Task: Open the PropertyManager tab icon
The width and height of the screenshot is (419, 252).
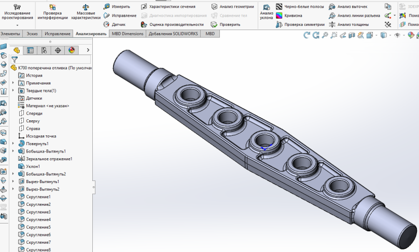Action: [x=31, y=50]
